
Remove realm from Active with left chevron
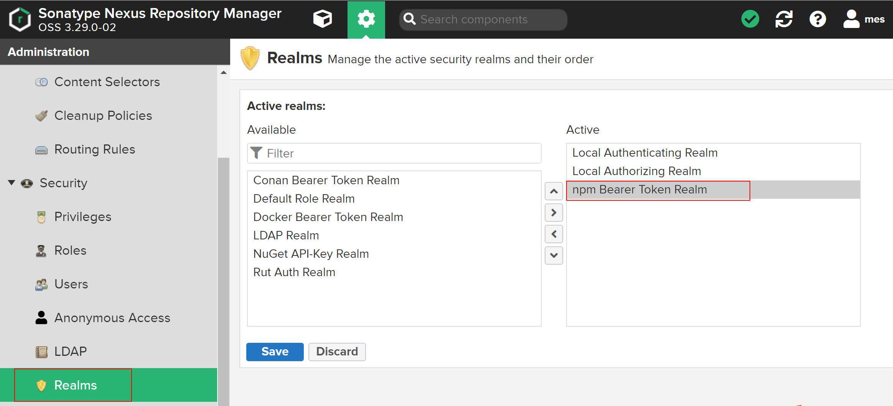pos(554,234)
